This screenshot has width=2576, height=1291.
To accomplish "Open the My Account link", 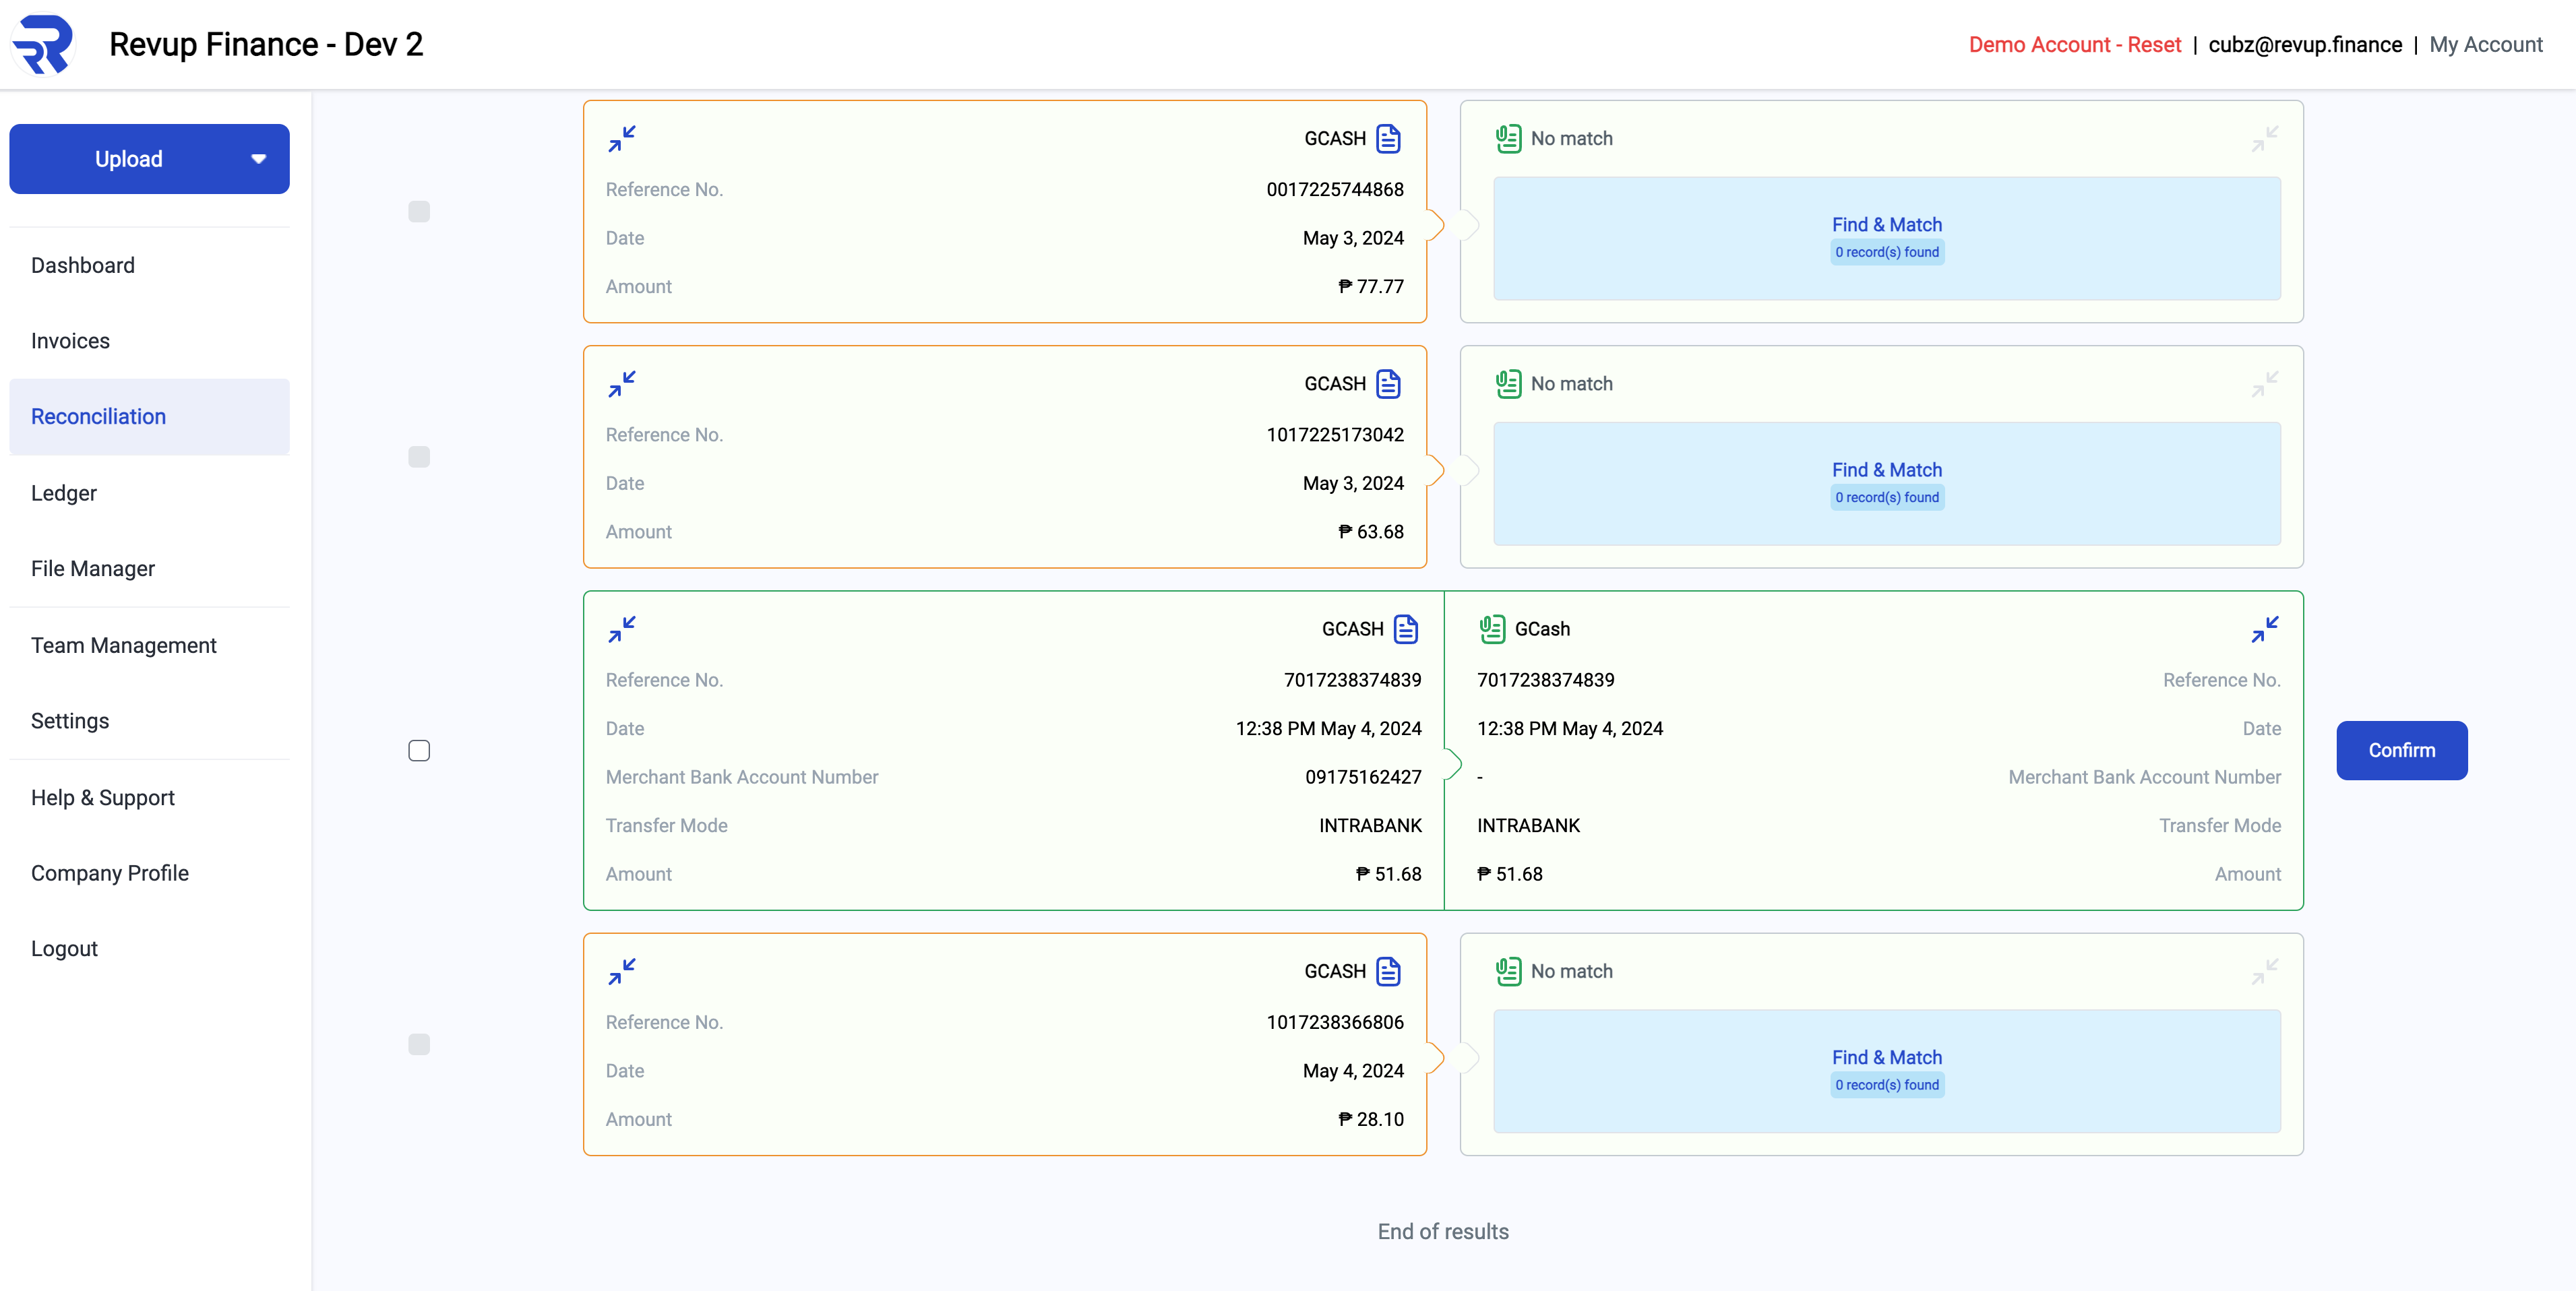I will (2485, 45).
